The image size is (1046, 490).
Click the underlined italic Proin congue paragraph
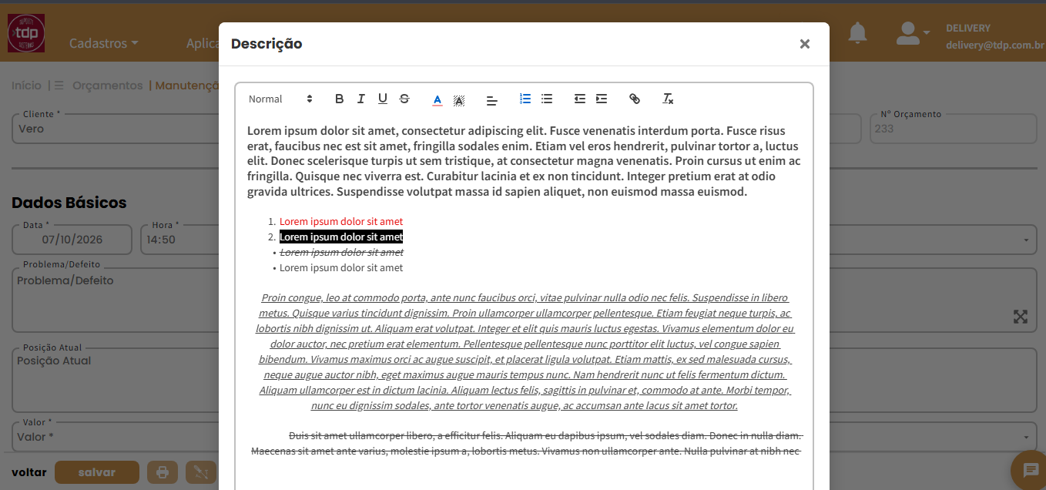click(x=524, y=351)
